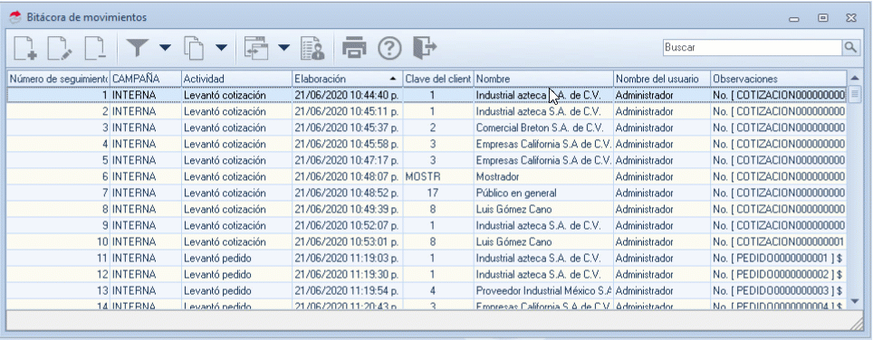Select the Proveedor Industrial México name cell
873x340 pixels.
tap(543, 290)
